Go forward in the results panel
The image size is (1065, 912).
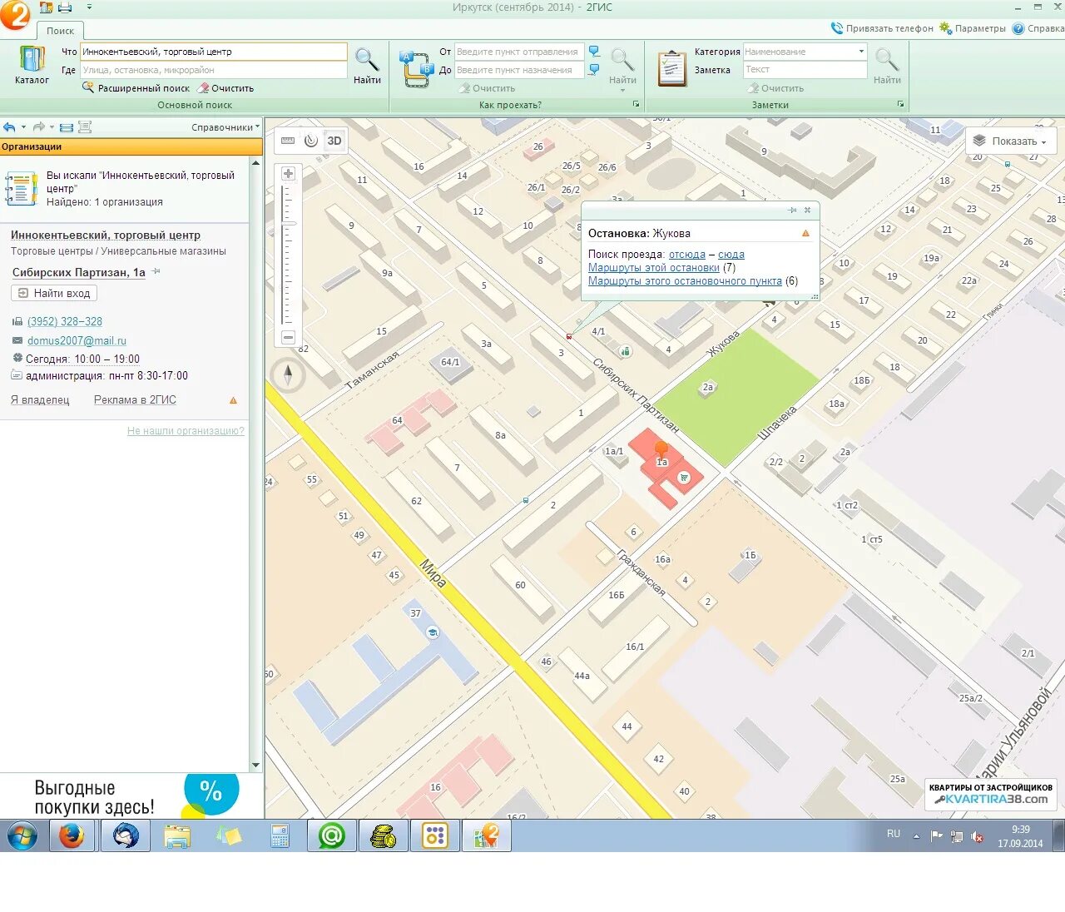pyautogui.click(x=38, y=127)
